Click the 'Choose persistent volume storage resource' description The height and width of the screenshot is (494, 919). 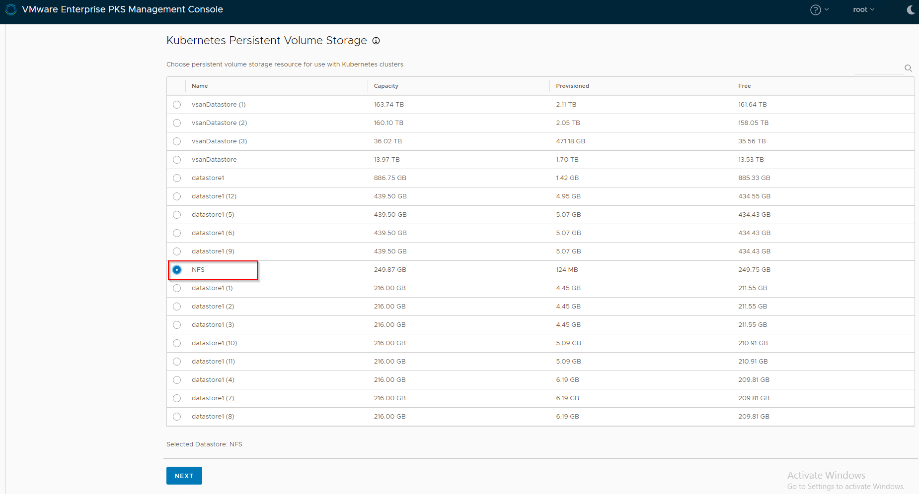tap(285, 64)
